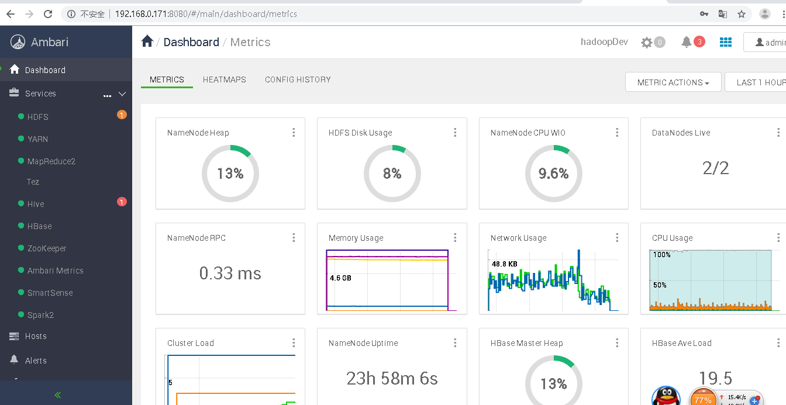Click the not-secure site info icon
Screen dimensions: 786x405
tap(71, 13)
